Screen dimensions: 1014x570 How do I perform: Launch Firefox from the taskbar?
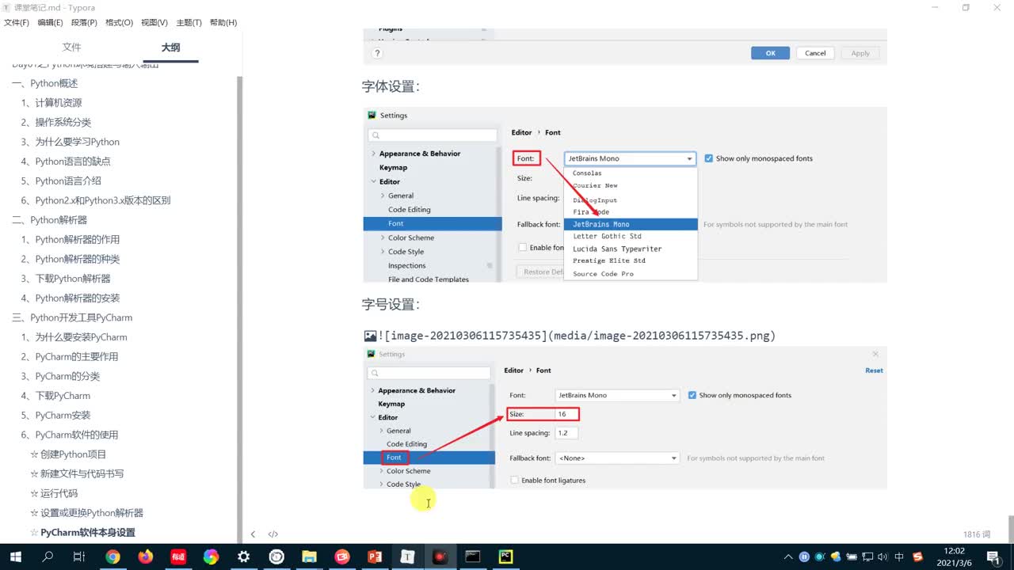(x=145, y=557)
